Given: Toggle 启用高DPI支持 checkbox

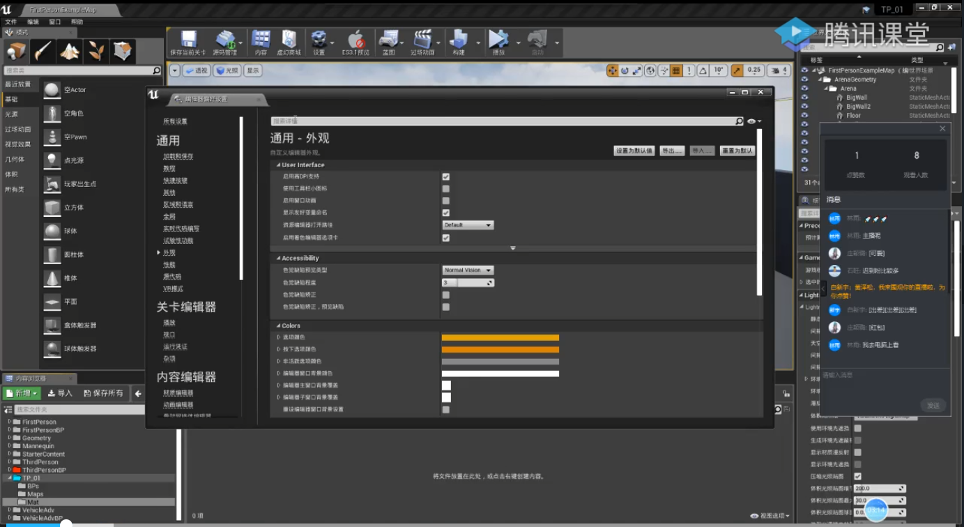Looking at the screenshot, I should (446, 177).
